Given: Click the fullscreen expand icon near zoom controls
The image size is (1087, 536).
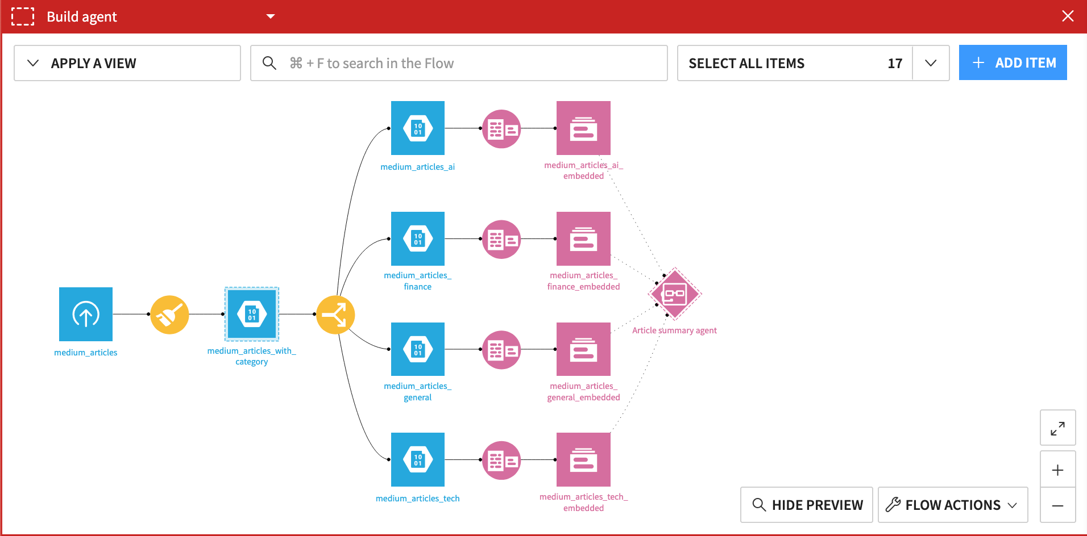Looking at the screenshot, I should pyautogui.click(x=1058, y=428).
